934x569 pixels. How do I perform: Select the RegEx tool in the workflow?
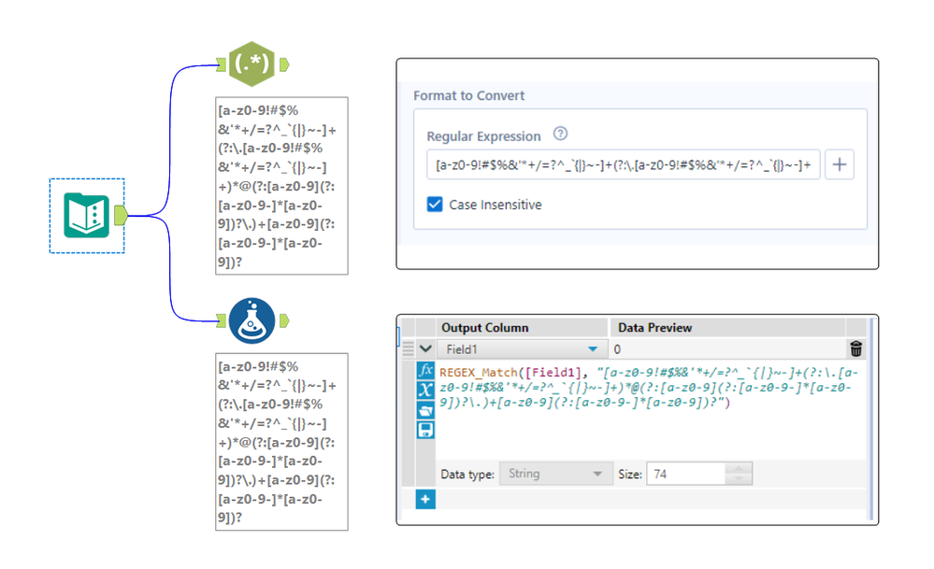pos(251,64)
